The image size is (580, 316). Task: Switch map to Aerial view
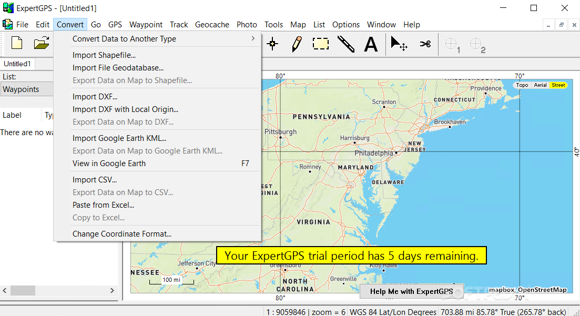[540, 85]
